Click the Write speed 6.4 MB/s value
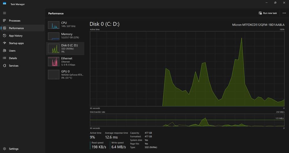The height and width of the screenshot is (153, 289). (119, 147)
